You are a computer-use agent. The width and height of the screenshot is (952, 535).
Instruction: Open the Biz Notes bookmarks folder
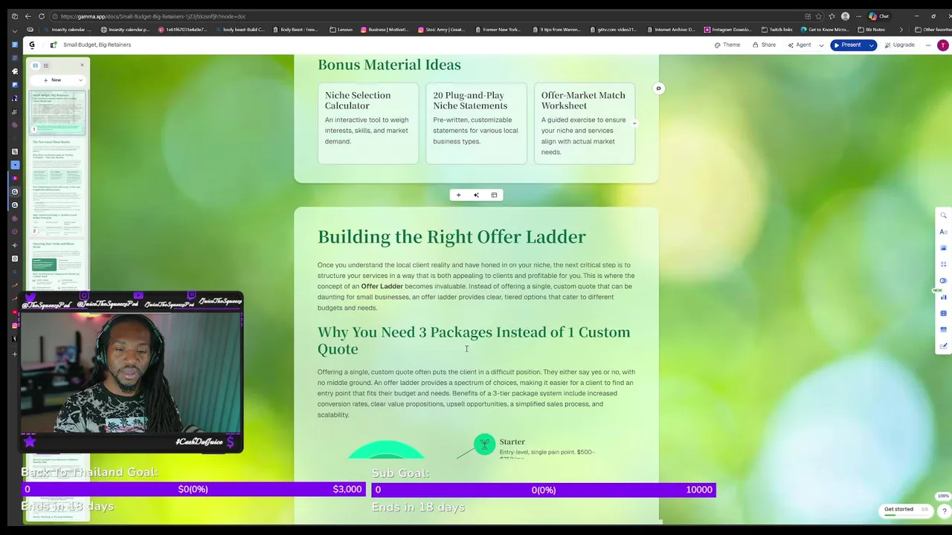click(x=871, y=30)
